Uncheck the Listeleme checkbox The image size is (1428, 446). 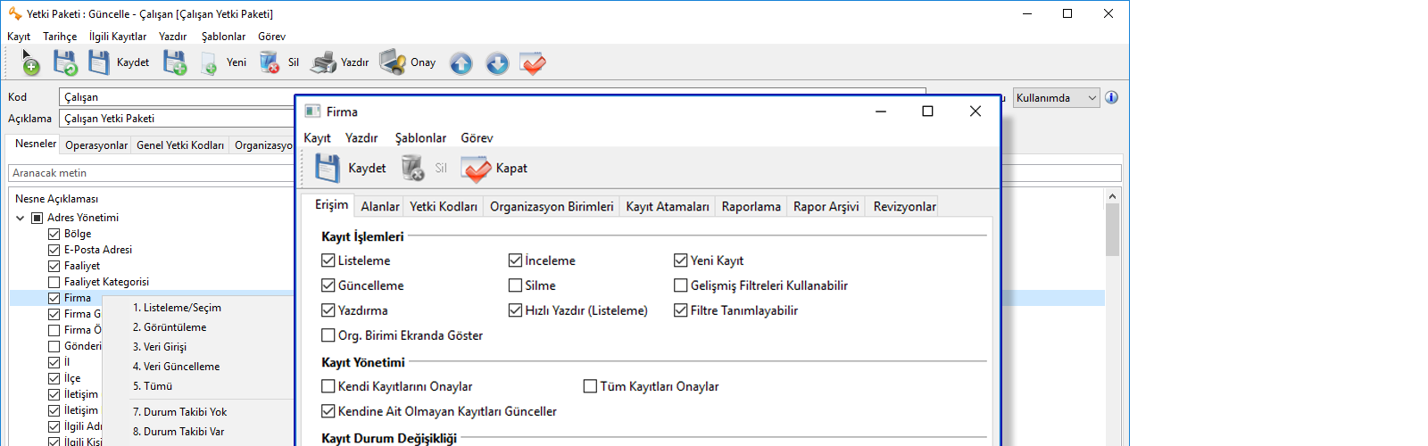tap(328, 260)
